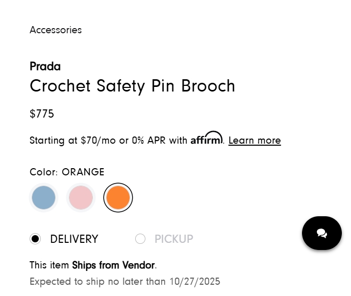Click the Ships from Vendor text
This screenshot has height=296, width=351.
113,265
